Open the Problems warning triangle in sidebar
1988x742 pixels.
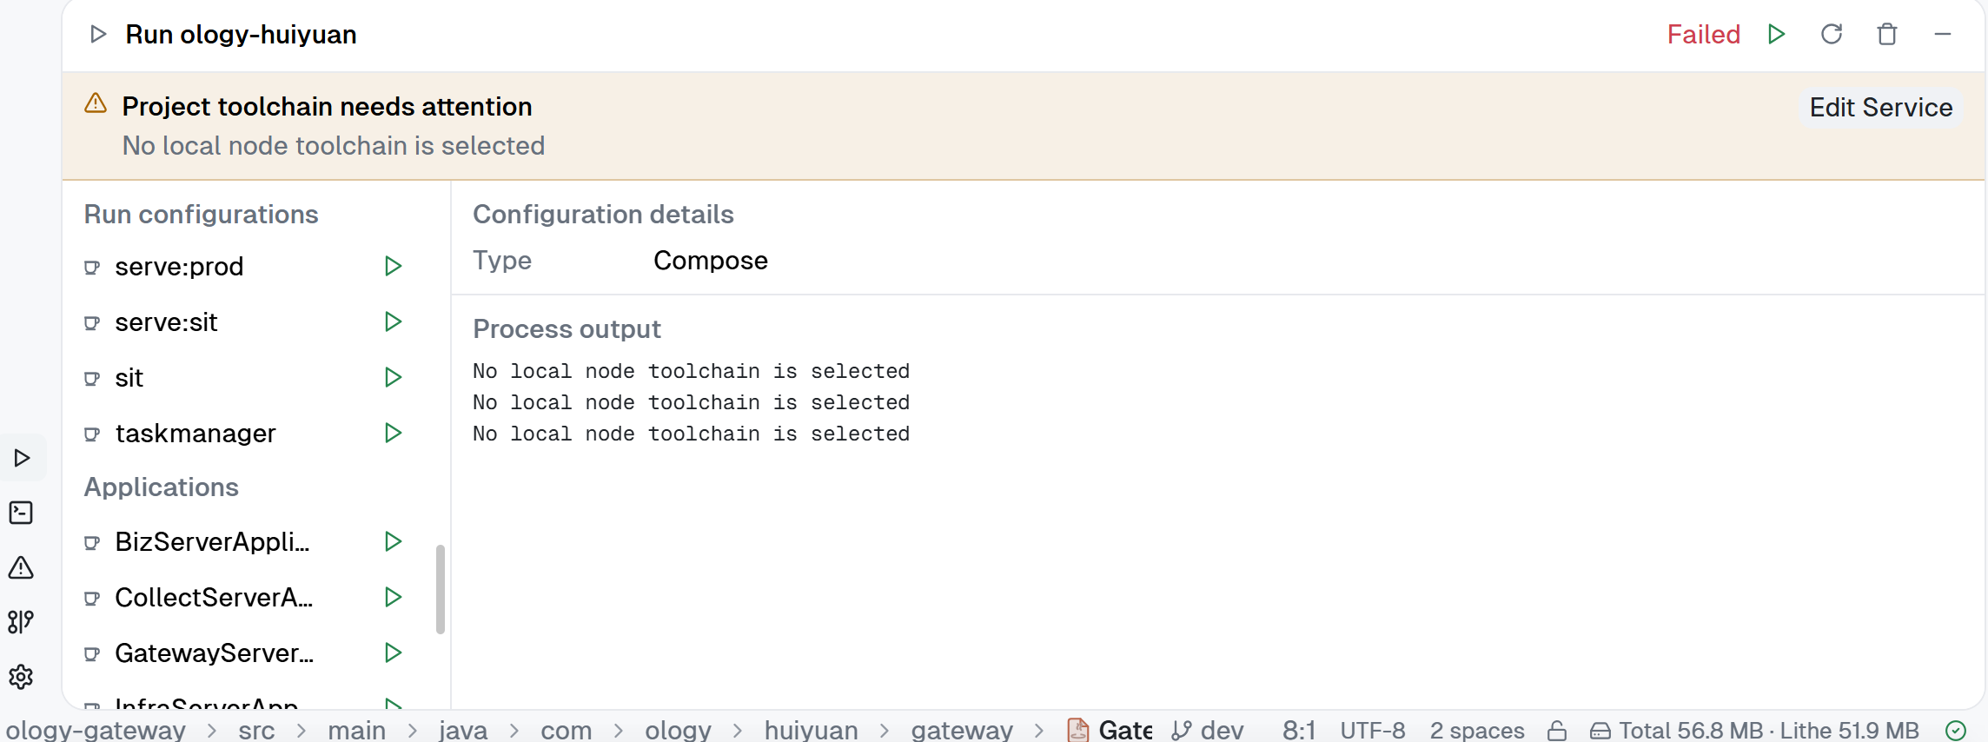pos(21,567)
